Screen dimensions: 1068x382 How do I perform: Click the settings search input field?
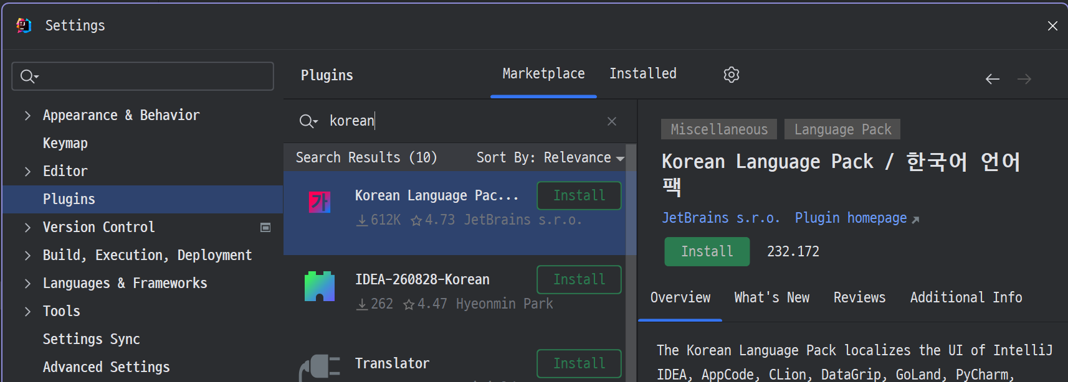pyautogui.click(x=143, y=77)
